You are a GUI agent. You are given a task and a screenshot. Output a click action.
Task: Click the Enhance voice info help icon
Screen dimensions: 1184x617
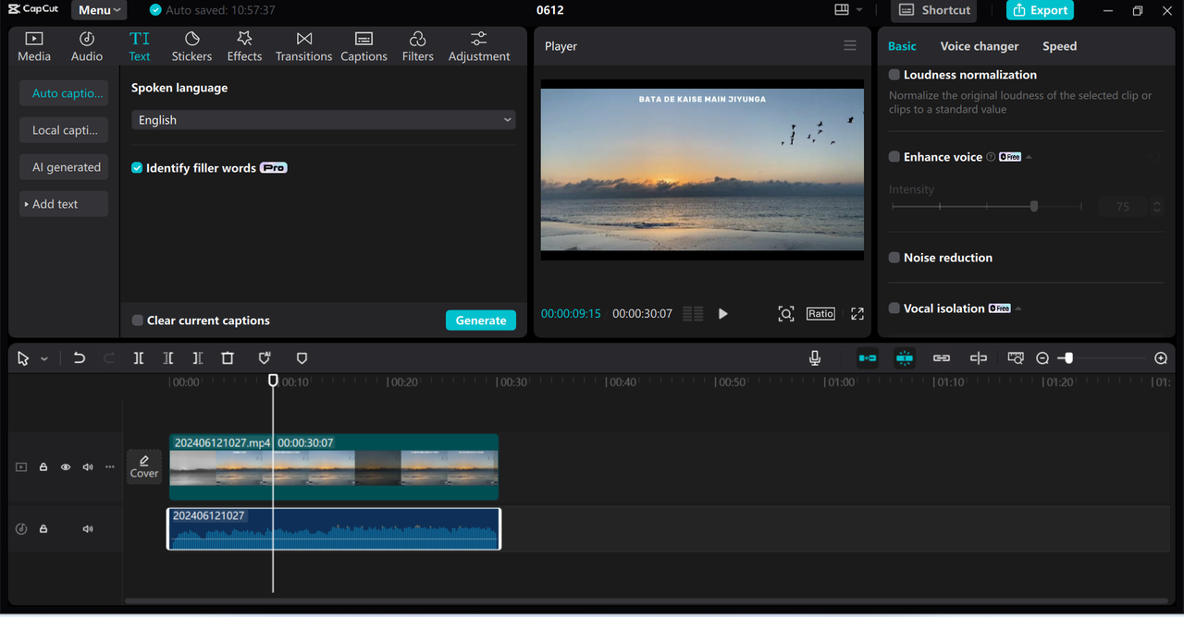[991, 157]
